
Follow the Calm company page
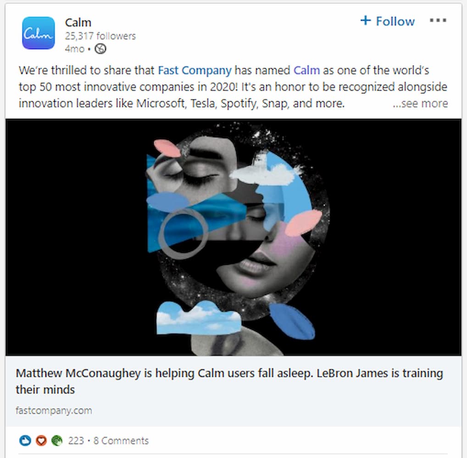[387, 21]
